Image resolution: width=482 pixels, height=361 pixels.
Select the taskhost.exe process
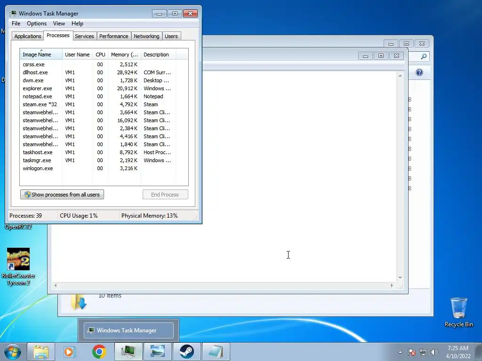104,152
